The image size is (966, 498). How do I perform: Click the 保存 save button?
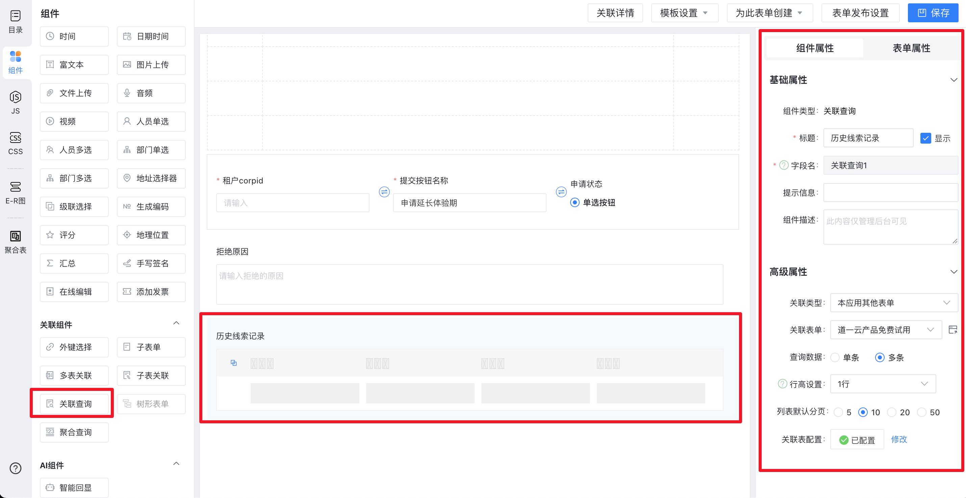coord(933,13)
